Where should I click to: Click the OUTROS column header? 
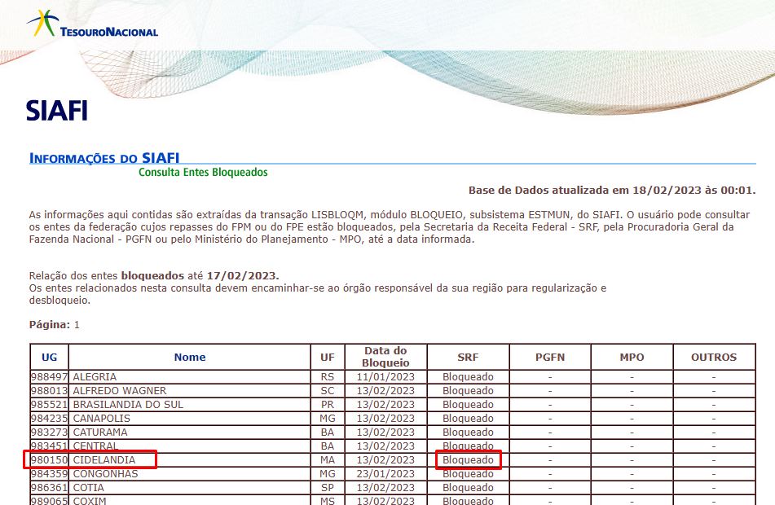714,357
